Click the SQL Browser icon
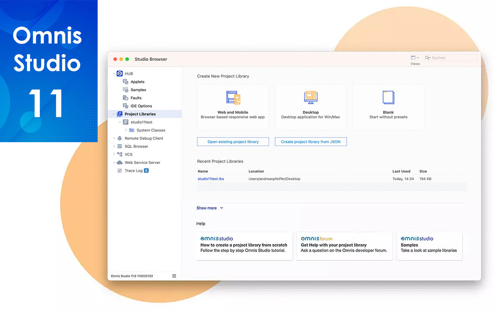Screen dimensions: 494x311 tap(120, 146)
